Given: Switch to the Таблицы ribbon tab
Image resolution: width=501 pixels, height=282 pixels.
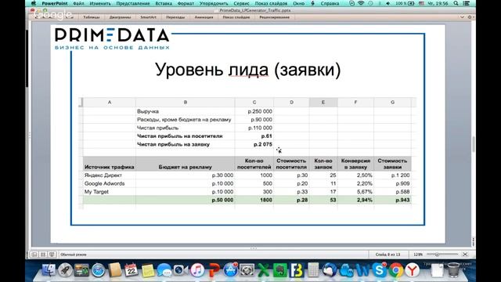Looking at the screenshot, I should (92, 17).
